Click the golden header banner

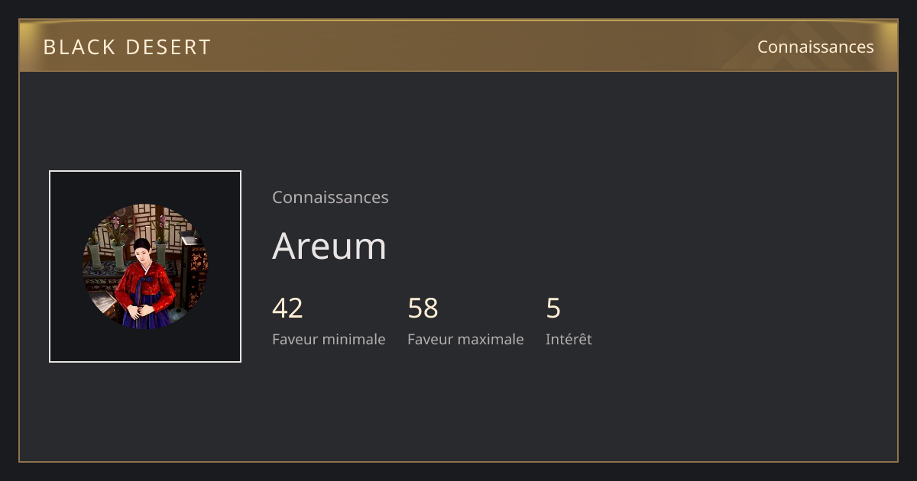[458, 46]
